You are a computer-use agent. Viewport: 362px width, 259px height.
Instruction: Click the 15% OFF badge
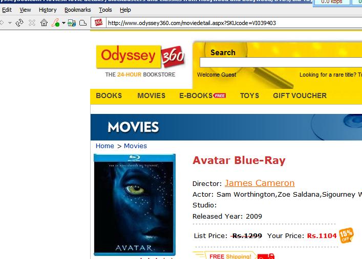[346, 236]
